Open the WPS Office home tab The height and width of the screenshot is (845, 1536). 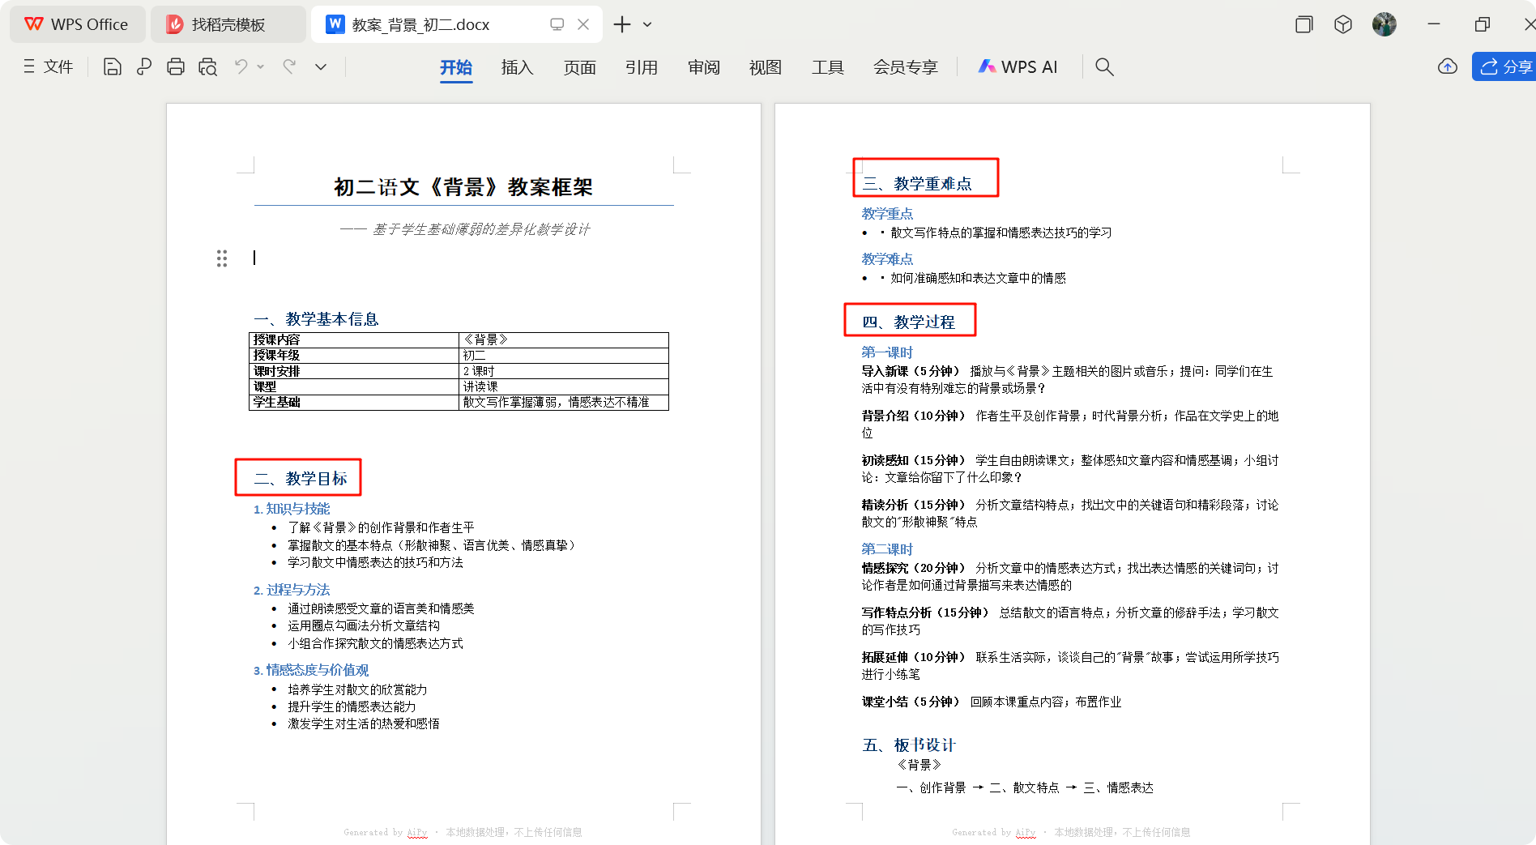(x=77, y=24)
